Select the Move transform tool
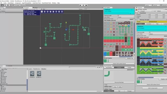 pyautogui.click(x=2, y=5)
